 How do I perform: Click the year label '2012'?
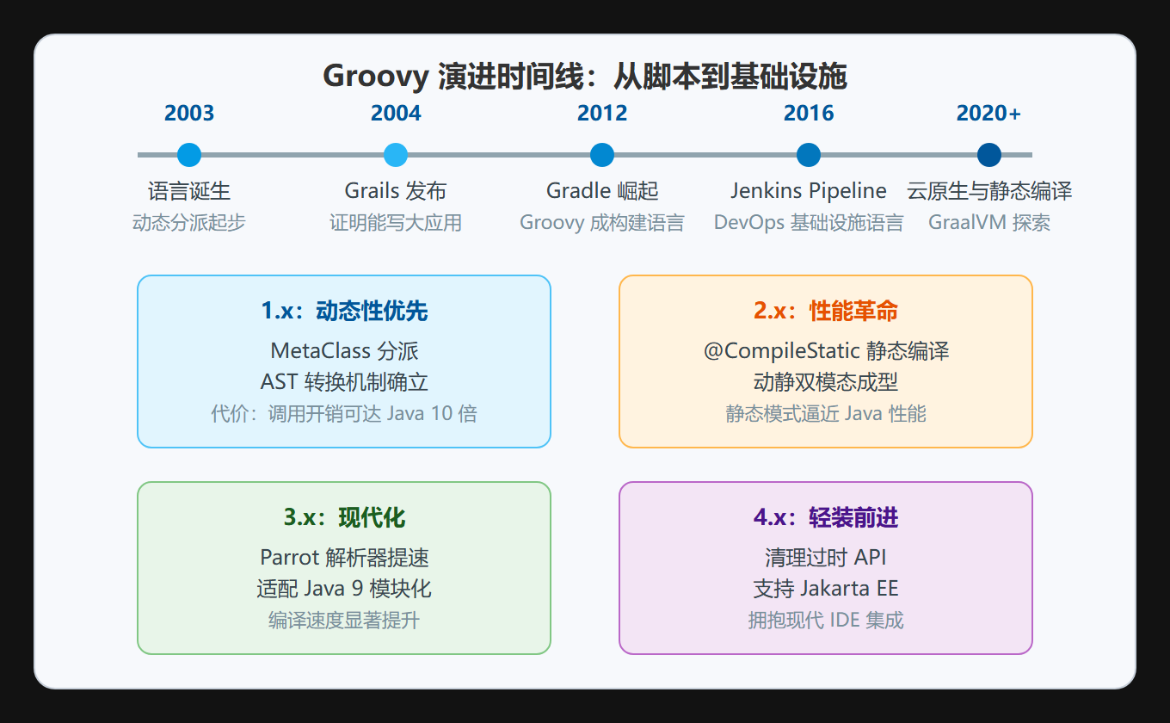click(602, 113)
